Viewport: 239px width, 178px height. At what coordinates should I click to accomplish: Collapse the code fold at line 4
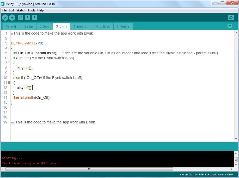[9, 48]
